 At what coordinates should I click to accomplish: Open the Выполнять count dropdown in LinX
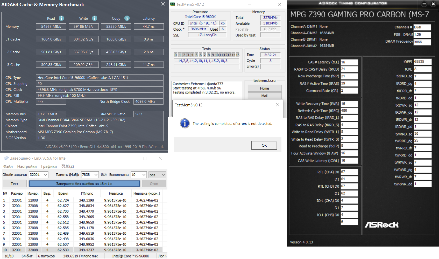(144, 175)
